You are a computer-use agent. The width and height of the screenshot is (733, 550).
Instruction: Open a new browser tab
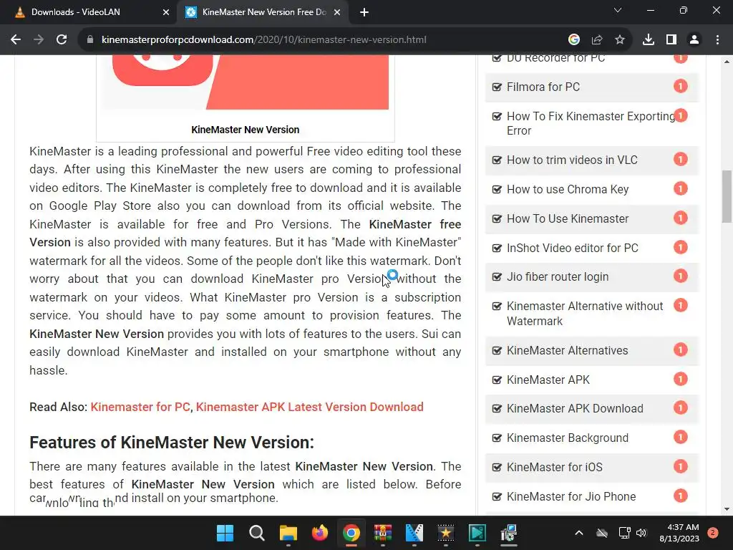(364, 13)
